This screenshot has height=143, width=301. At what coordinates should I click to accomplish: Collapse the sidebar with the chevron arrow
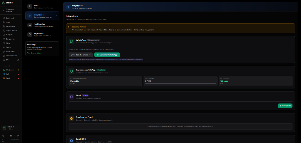point(18,3)
